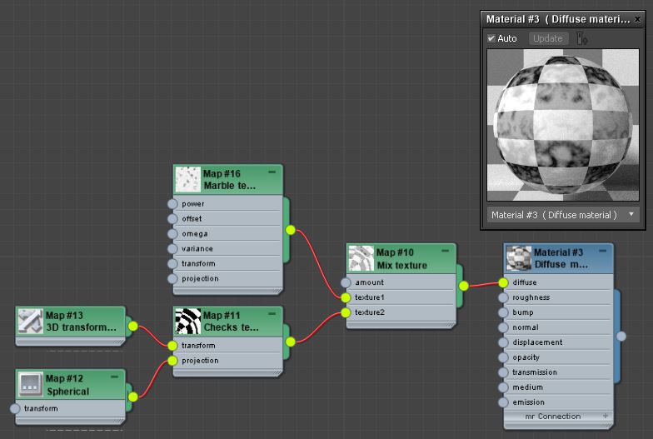This screenshot has height=439, width=653.
Task: Click the Diffuse material output socket
Action: pos(621,337)
